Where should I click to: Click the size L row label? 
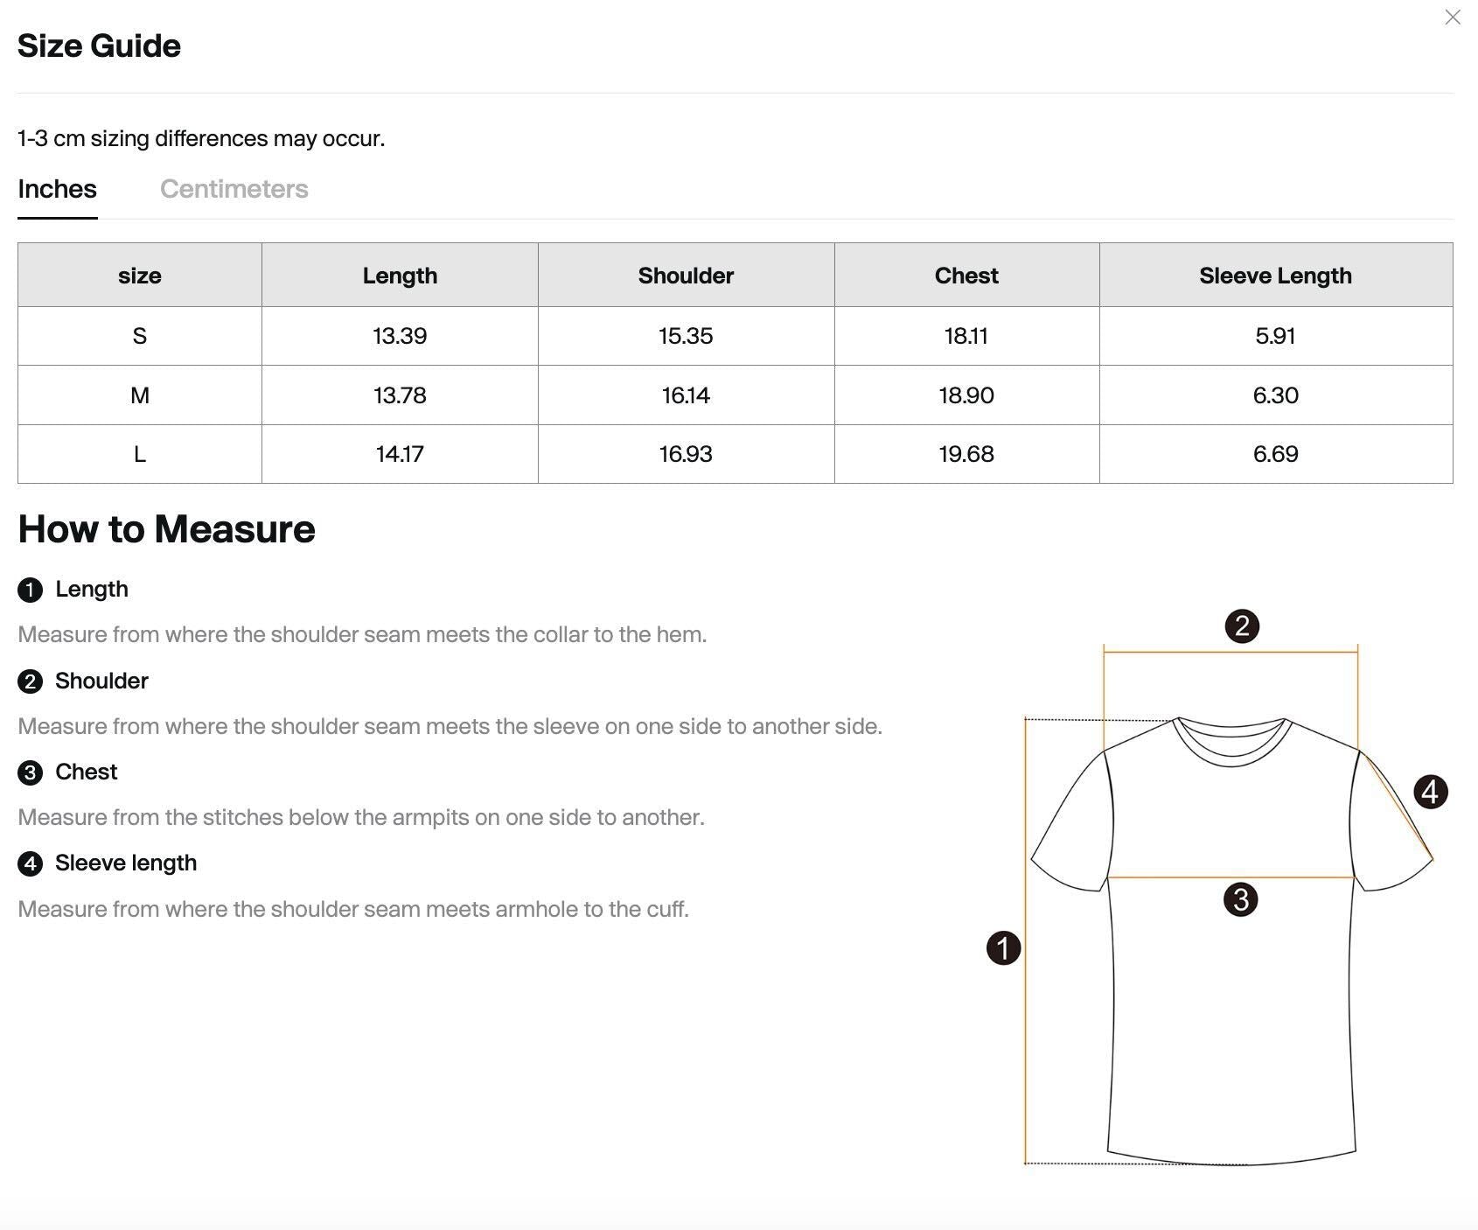pos(139,454)
